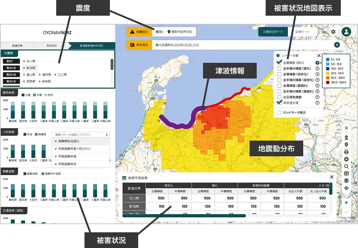Click help icon for 全半壊の棟数（揺れ）
The height and width of the screenshot is (248, 358).
(x=317, y=69)
